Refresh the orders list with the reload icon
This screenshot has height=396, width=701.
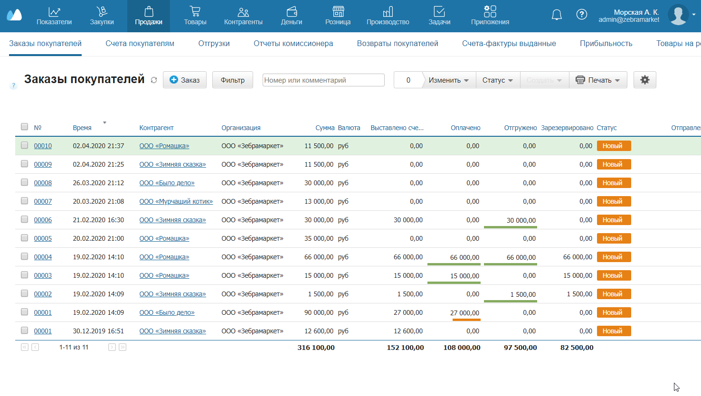pyautogui.click(x=154, y=80)
